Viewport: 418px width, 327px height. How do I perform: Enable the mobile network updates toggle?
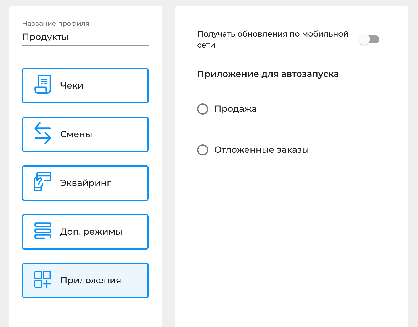click(369, 39)
